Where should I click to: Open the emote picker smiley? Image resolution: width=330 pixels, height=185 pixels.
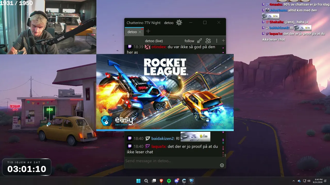(222, 165)
